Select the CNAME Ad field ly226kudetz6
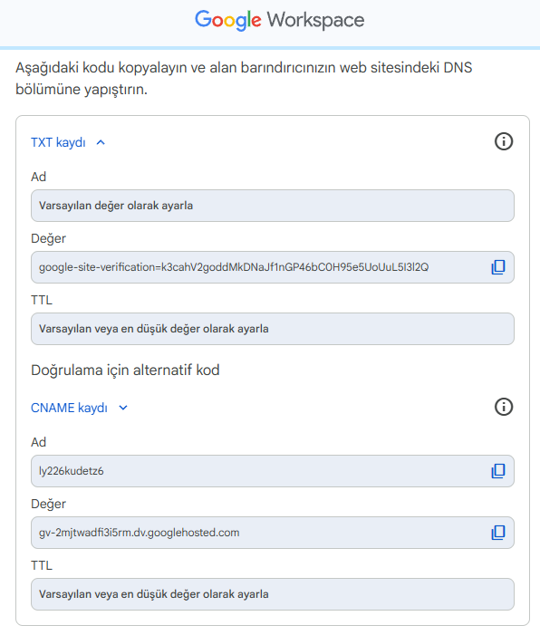The image size is (540, 635). coord(273,471)
